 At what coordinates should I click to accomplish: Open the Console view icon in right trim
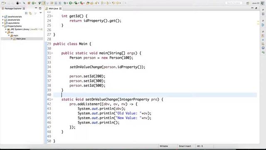coord(263,48)
